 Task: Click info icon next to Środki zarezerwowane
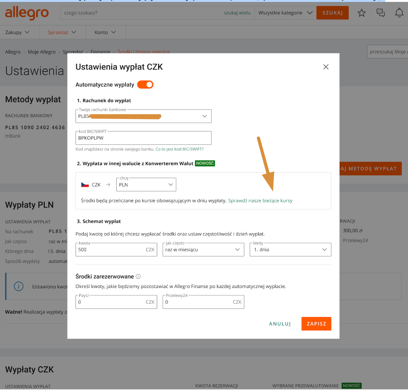coord(138,276)
